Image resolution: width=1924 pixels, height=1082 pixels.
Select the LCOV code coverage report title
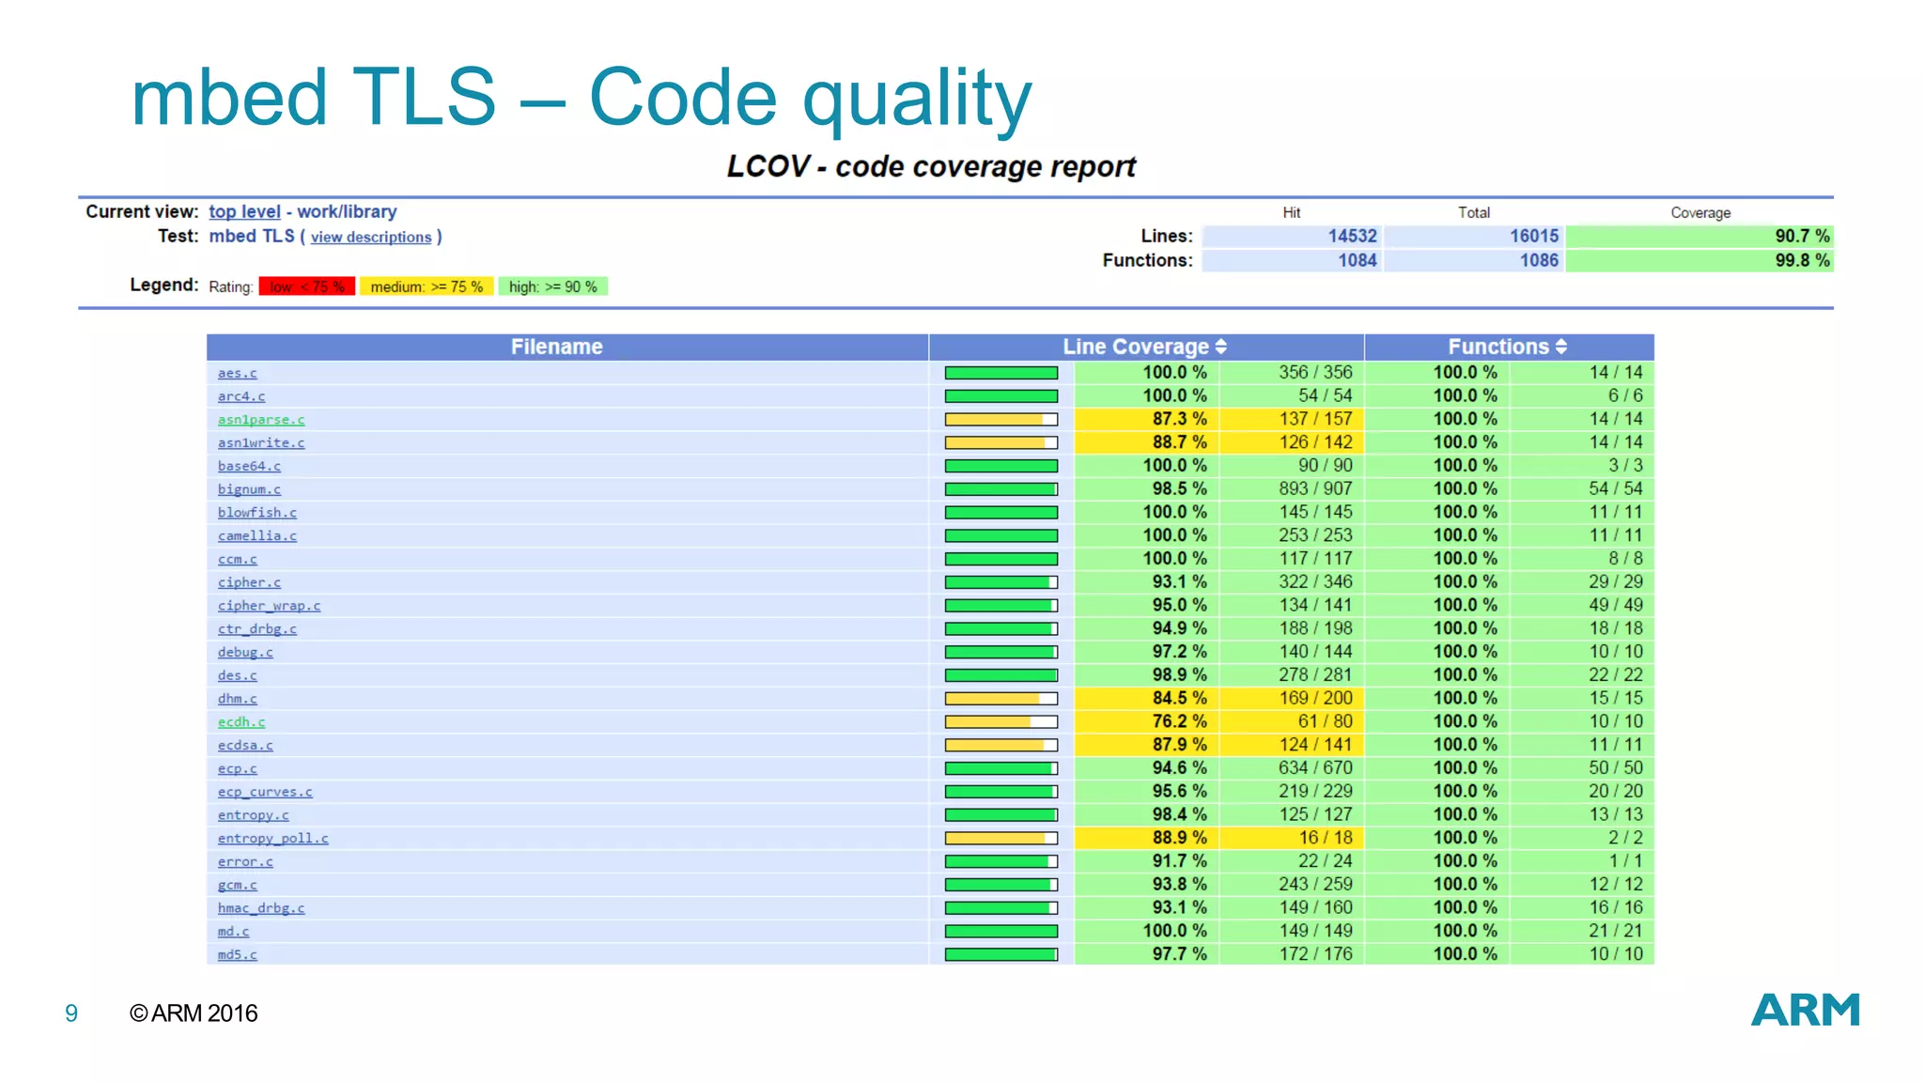coord(931,167)
